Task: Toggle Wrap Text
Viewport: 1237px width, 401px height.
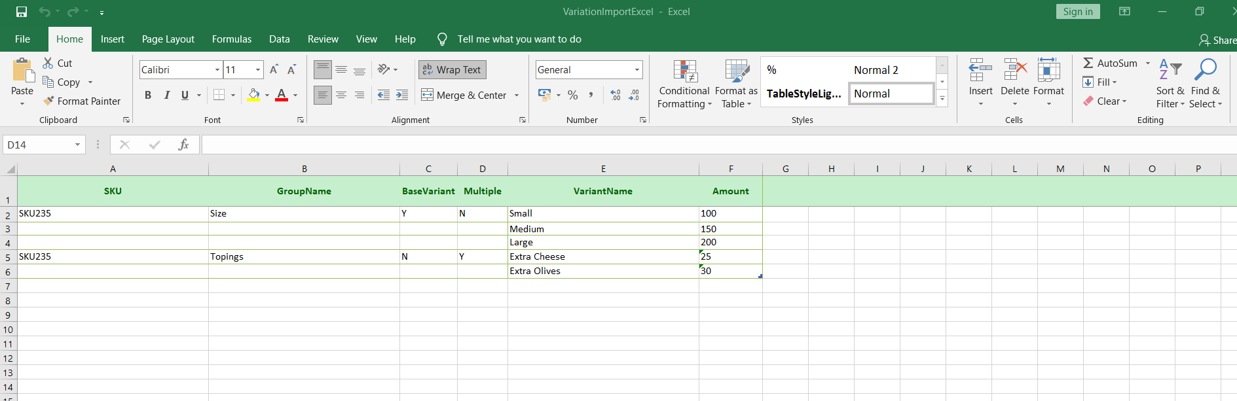Action: (452, 70)
